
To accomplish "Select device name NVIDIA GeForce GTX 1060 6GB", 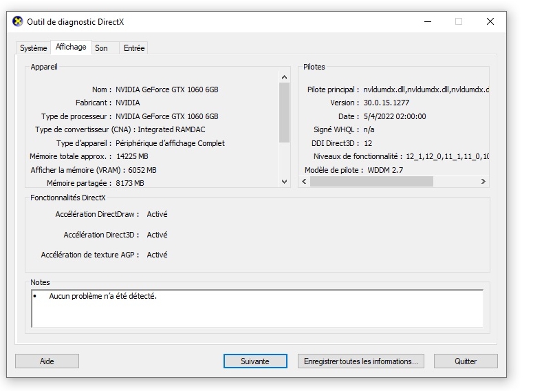I will [167, 89].
